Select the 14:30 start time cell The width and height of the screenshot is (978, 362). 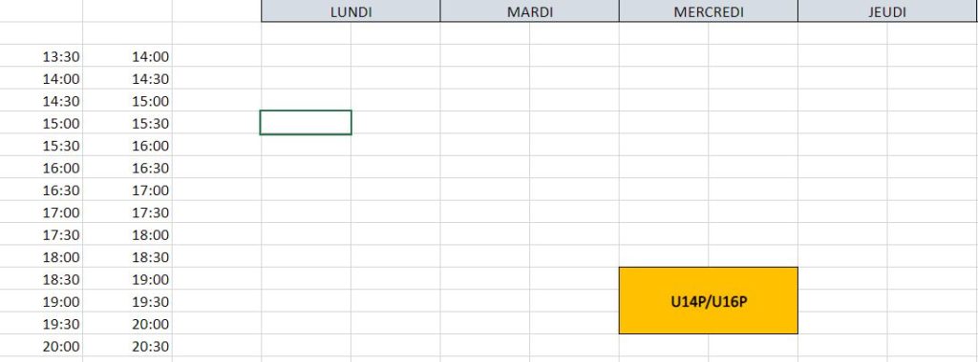click(41, 101)
